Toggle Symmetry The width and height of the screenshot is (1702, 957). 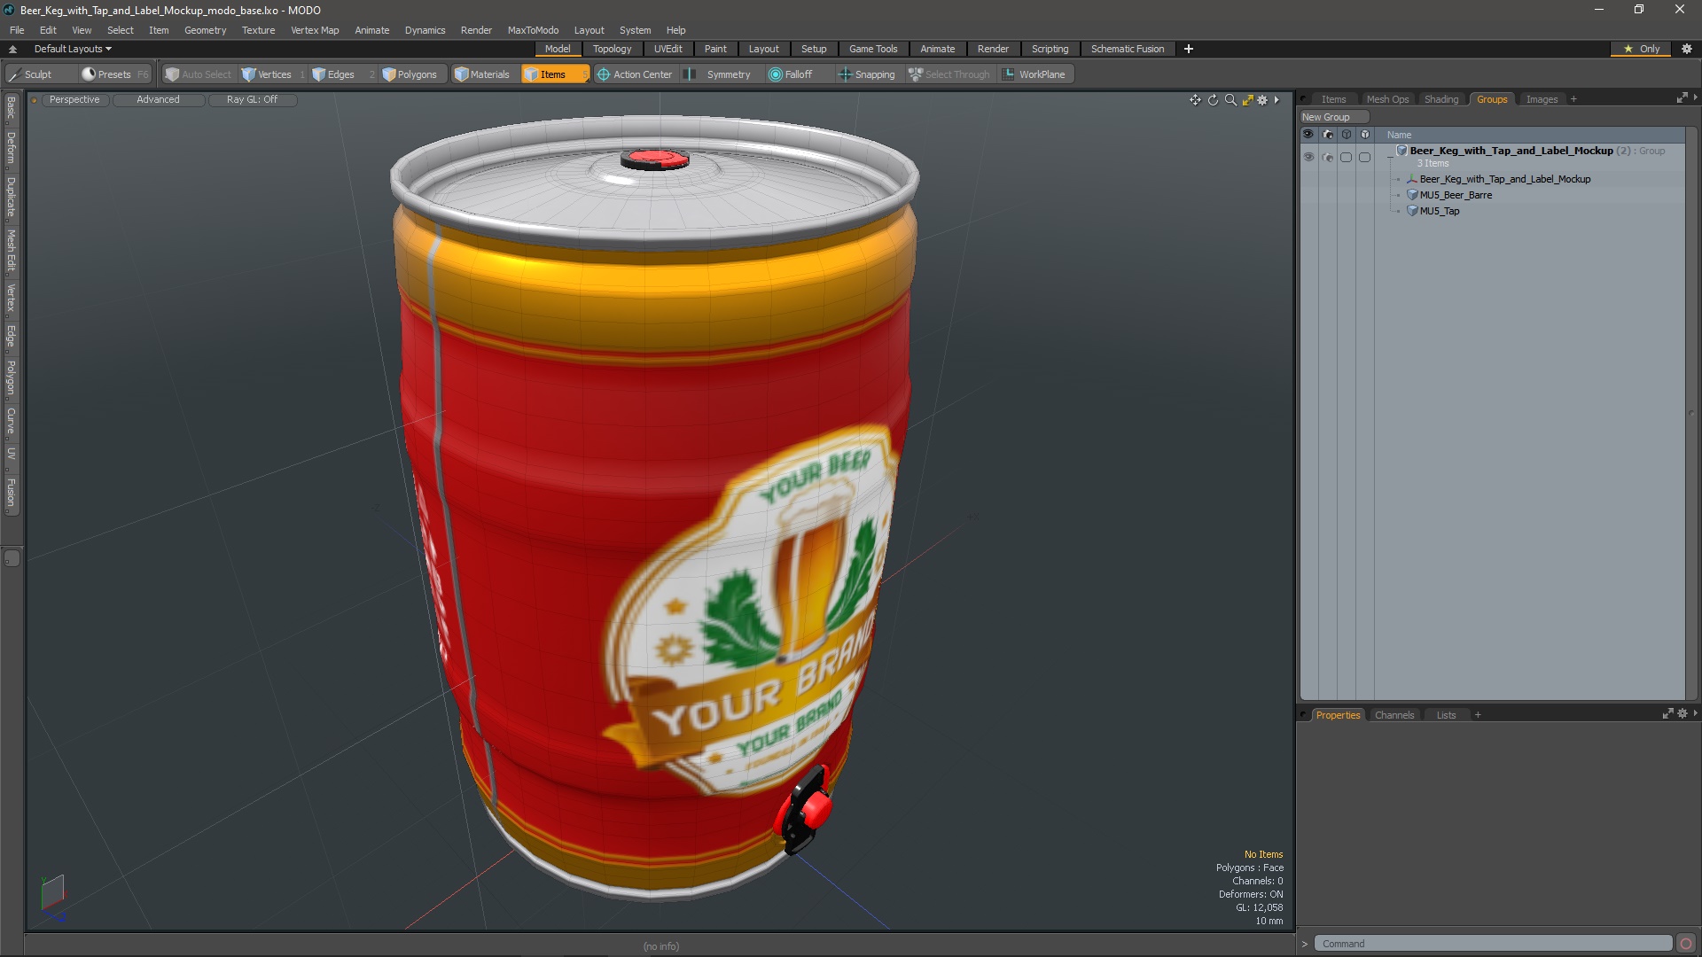click(719, 74)
